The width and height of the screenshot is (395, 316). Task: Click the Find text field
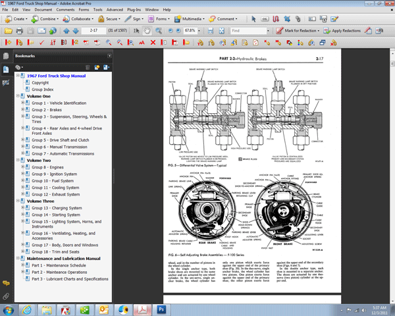(248, 31)
